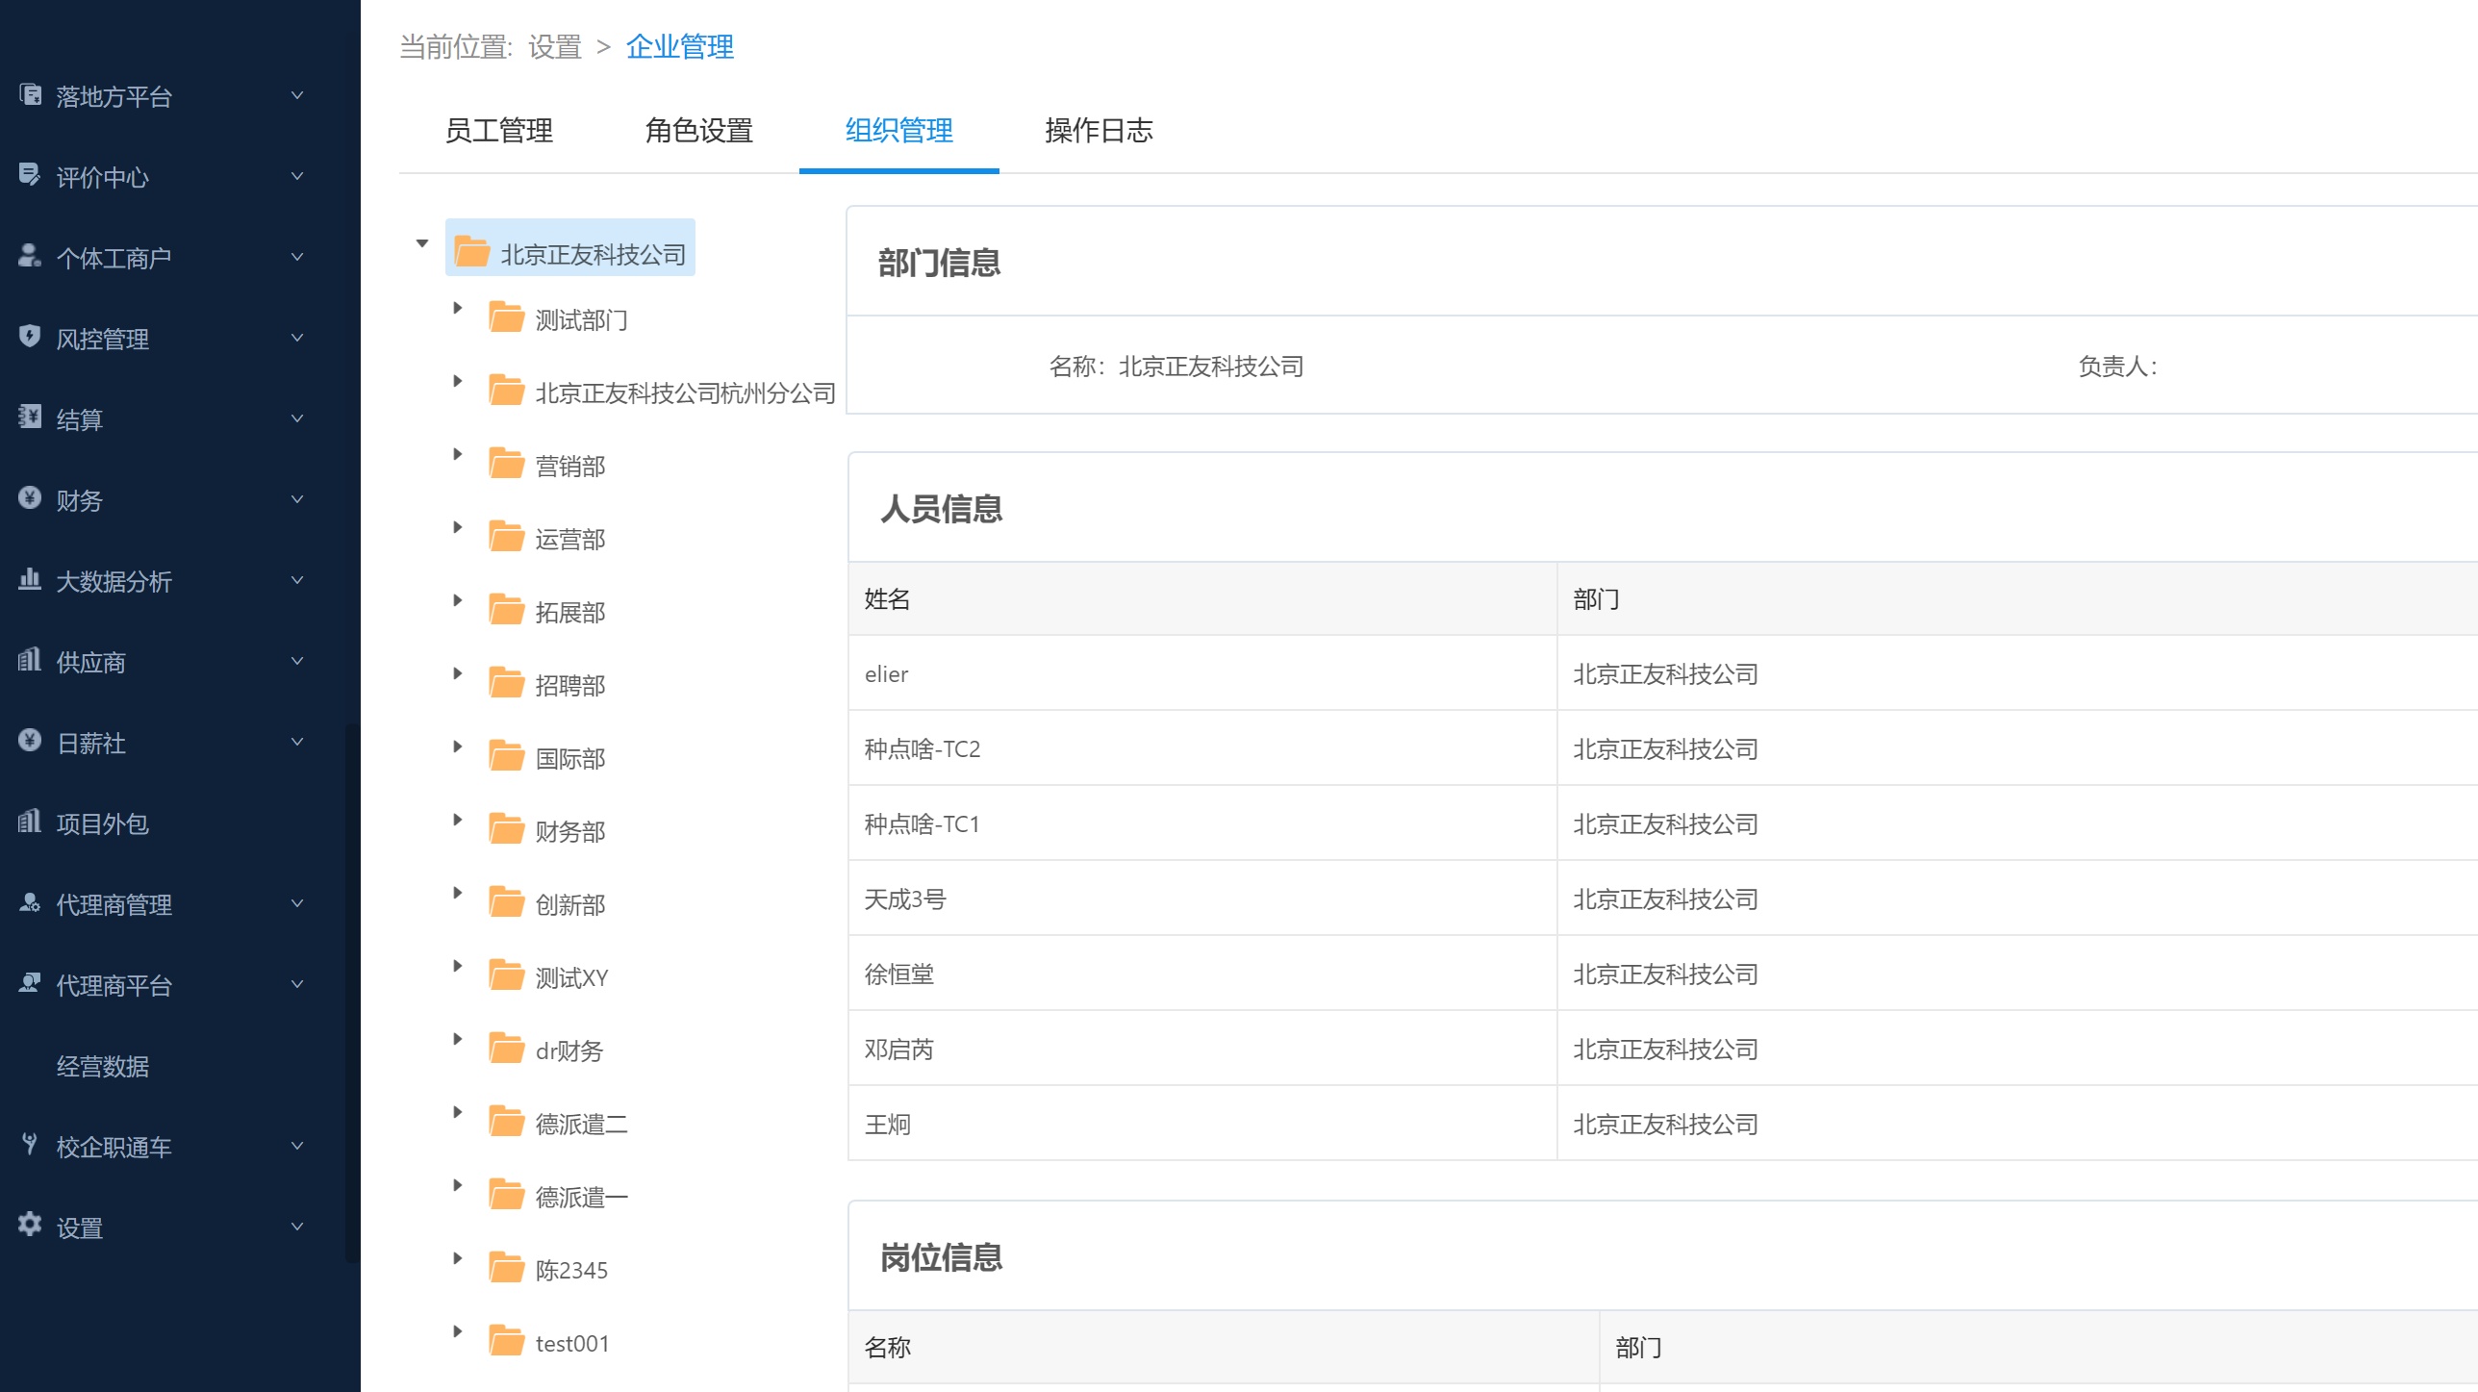Click the 大数据分析 chart icon

tap(30, 579)
